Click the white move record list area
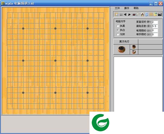 [138, 84]
